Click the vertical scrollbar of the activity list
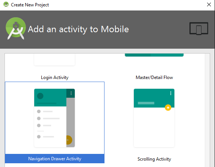Screen dimensions: 215x167 tap(207, 110)
